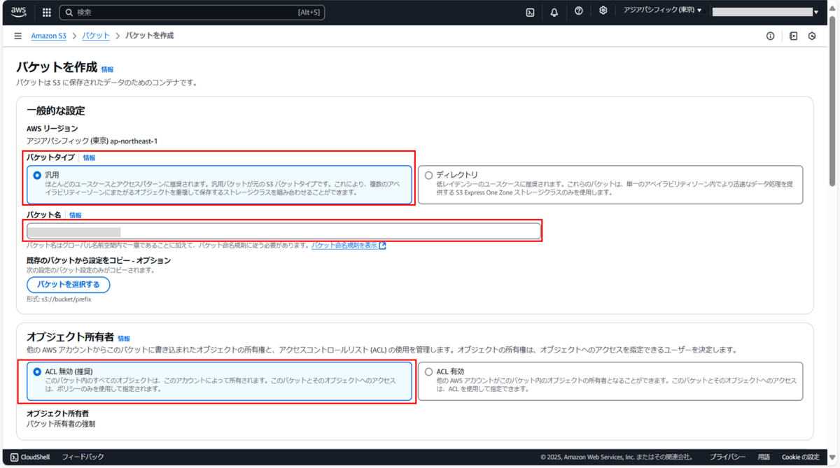Click the 形式: s3://bucket/prefix hint text
The height and width of the screenshot is (468, 840).
pos(59,299)
